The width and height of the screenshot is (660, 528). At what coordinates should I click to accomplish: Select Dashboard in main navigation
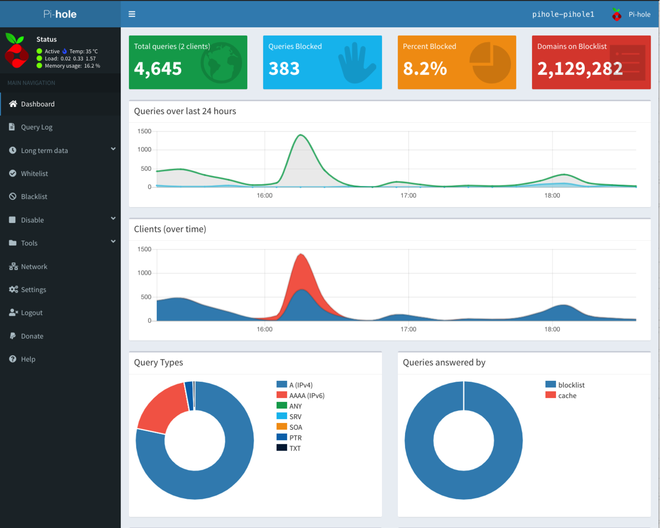tap(38, 104)
